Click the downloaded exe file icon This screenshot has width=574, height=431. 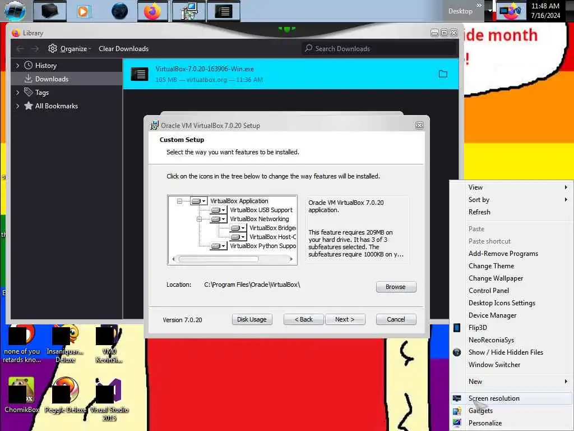[140, 74]
